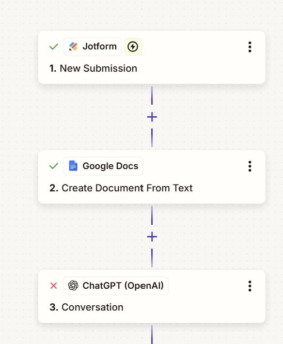Click the ChatGPT OpenAI swirl logo
Viewport: 283px width, 344px height.
tap(73, 285)
